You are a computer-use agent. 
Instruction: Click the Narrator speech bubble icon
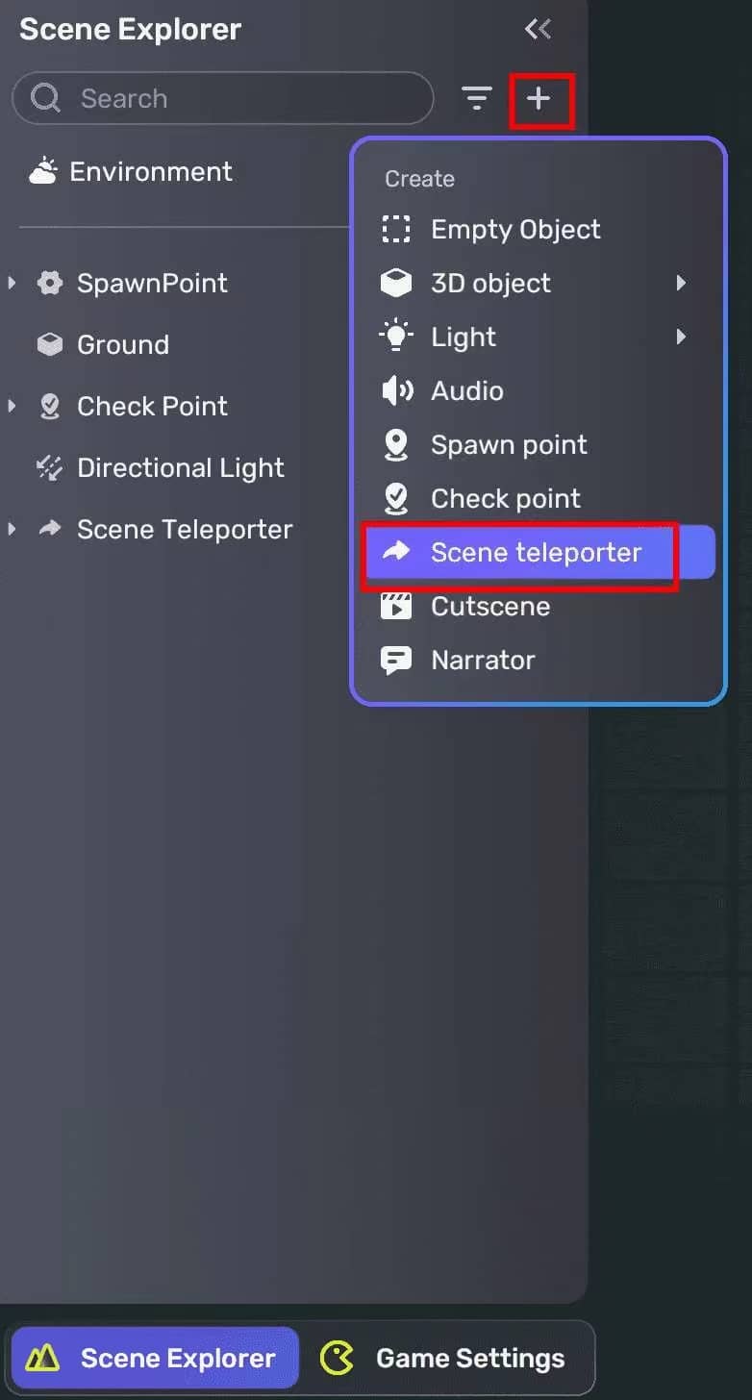coord(396,660)
